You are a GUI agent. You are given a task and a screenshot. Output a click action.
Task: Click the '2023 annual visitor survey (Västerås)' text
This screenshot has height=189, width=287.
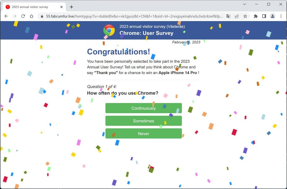tap(152, 27)
